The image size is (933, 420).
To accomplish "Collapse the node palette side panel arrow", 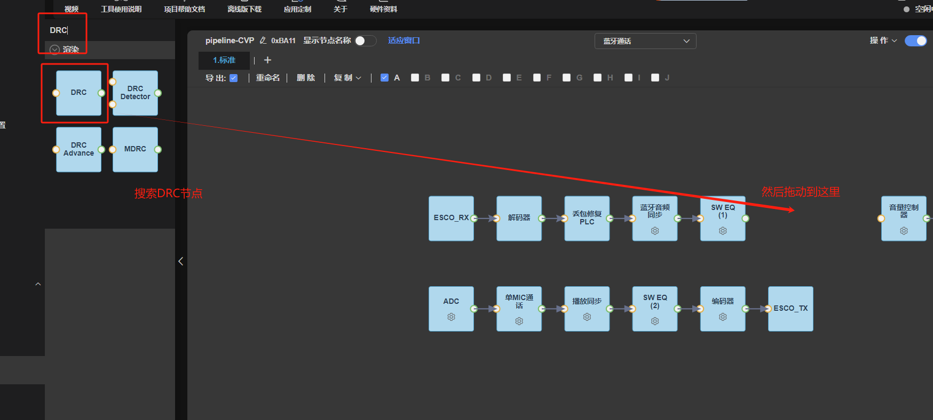I will (x=181, y=261).
